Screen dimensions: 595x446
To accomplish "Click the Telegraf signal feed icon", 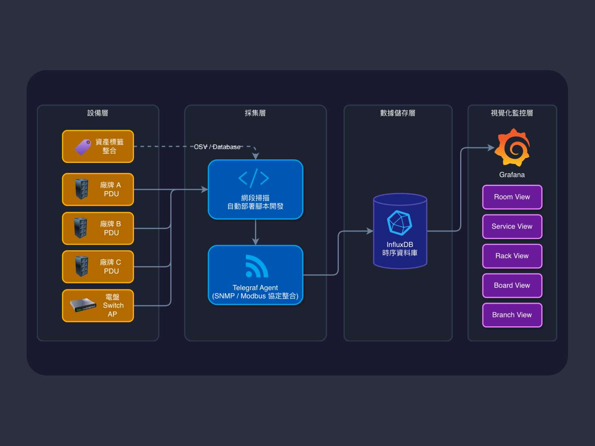I will (x=256, y=266).
